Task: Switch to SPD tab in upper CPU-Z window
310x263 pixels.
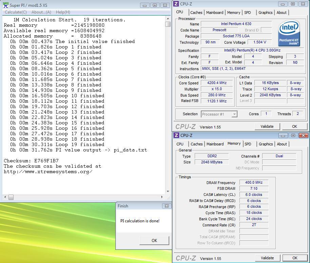Action: click(x=247, y=13)
